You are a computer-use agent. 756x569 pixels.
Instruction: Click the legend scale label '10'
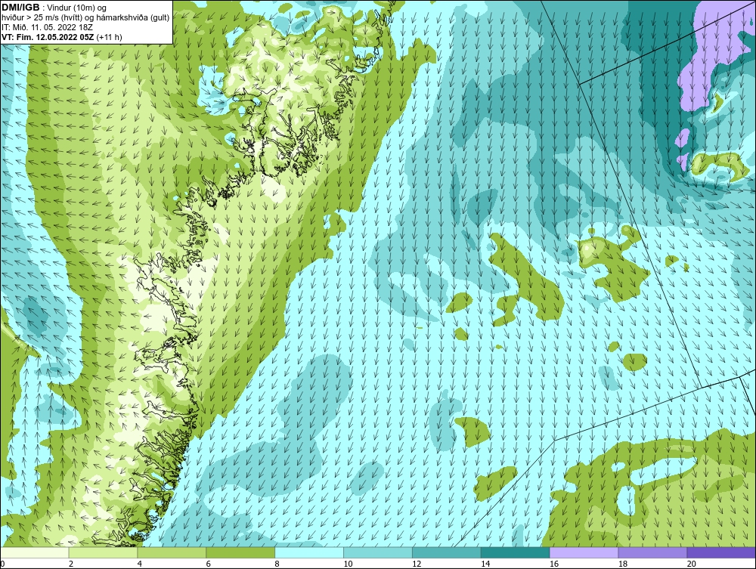coord(348,564)
